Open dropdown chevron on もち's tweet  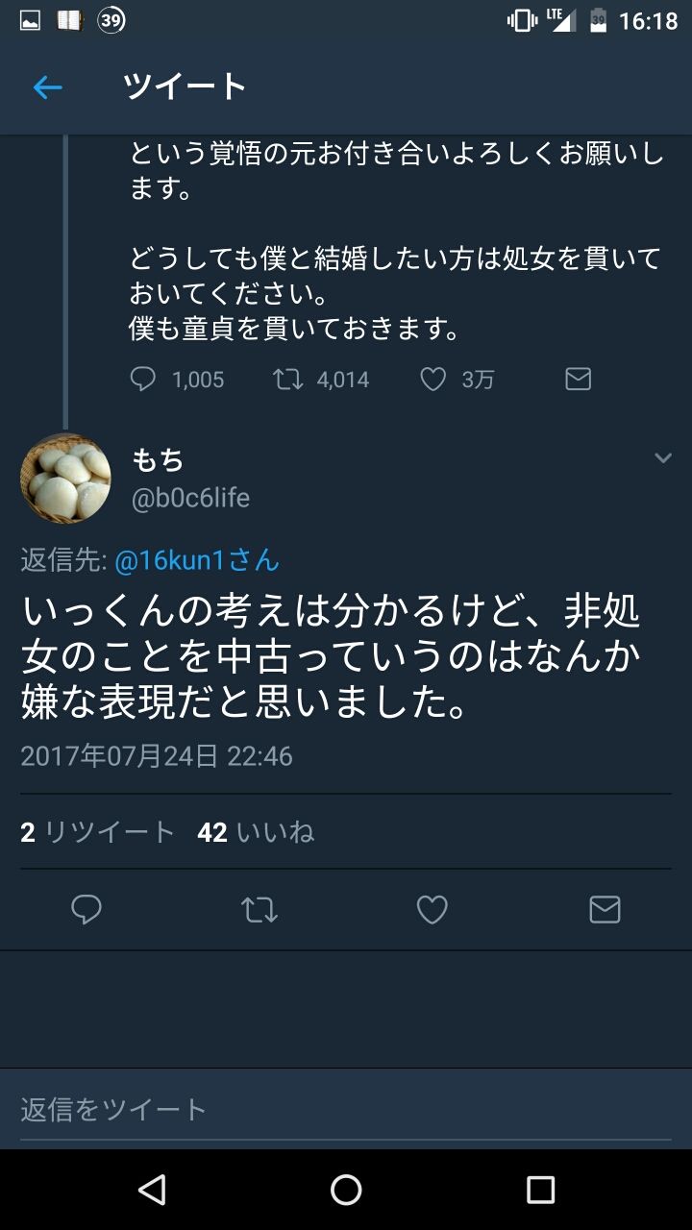pos(662,458)
